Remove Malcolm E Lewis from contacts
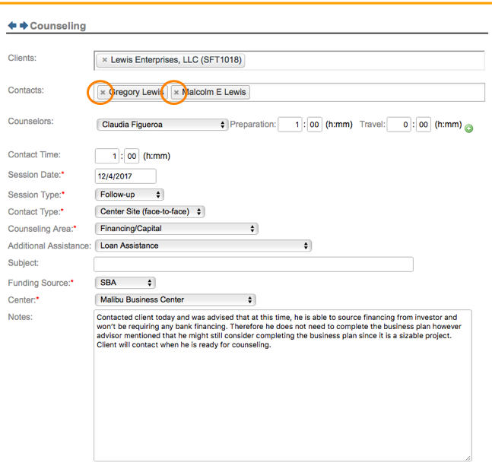Image resolution: width=492 pixels, height=472 pixels. pos(176,92)
